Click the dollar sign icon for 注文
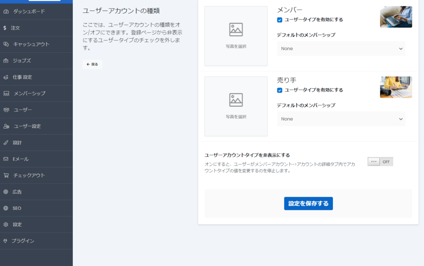424x266 pixels. click(x=5, y=28)
